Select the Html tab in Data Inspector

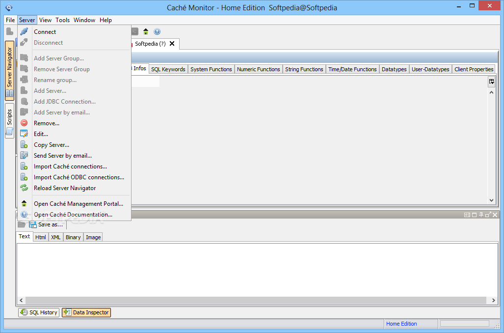click(x=41, y=237)
